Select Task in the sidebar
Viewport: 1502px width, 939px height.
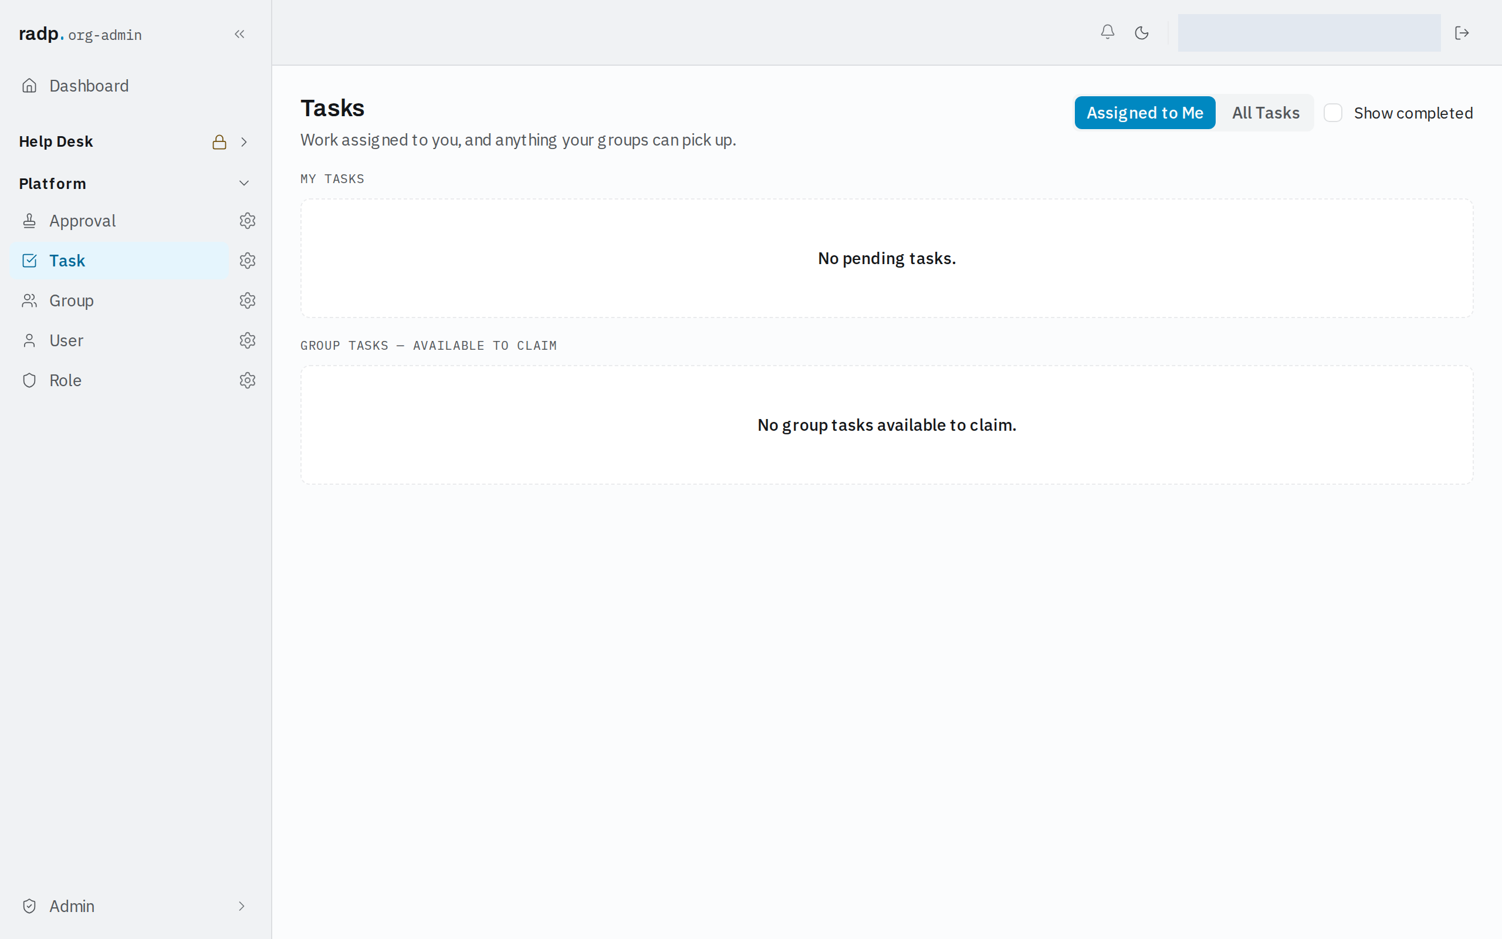point(119,261)
